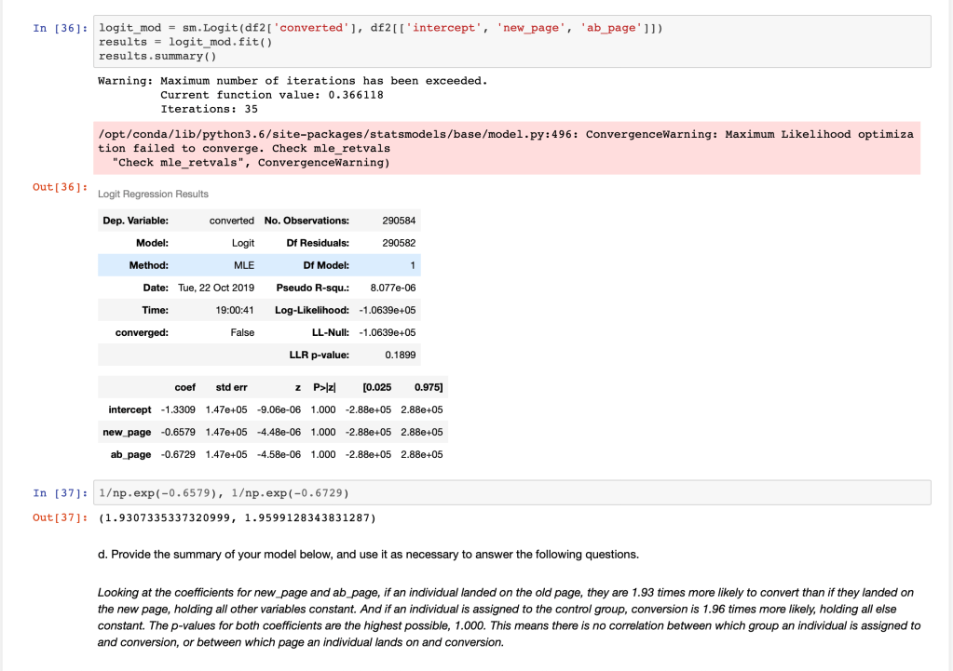
Task: Select the ab_page coefficient row label
Action: [x=130, y=454]
